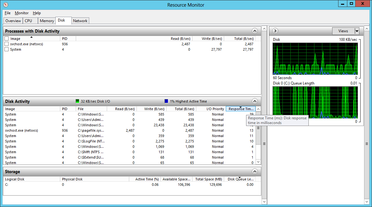Toggle the select-all Image checkbox
This screenshot has width=372, height=207.
(7, 39)
